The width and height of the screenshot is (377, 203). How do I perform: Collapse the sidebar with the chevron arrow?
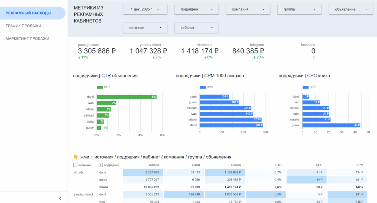pyautogui.click(x=60, y=199)
